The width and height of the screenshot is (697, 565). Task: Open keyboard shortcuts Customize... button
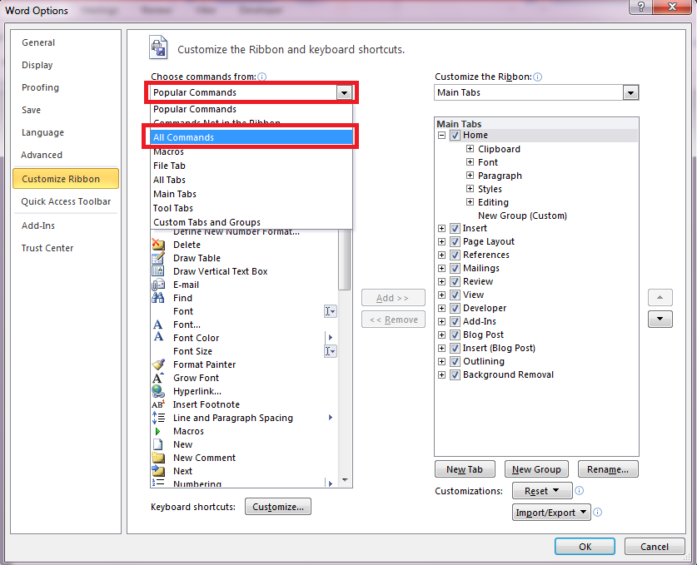pos(278,507)
